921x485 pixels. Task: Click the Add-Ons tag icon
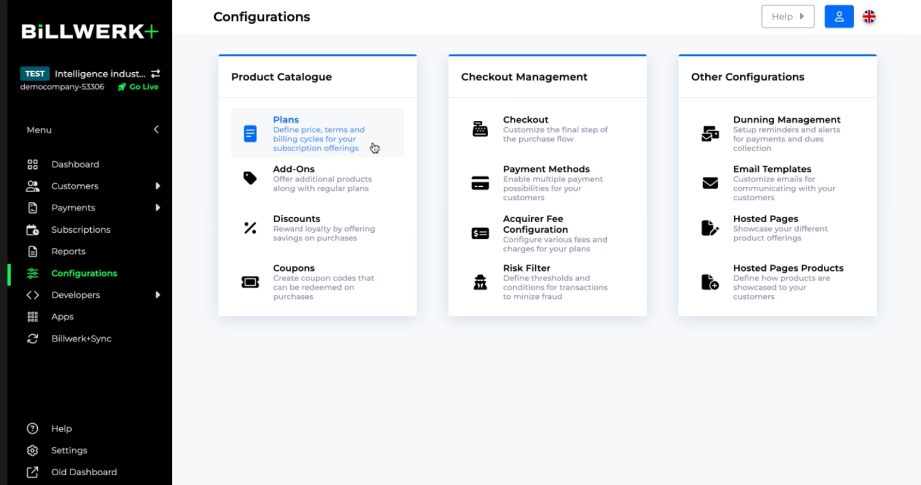pyautogui.click(x=250, y=178)
